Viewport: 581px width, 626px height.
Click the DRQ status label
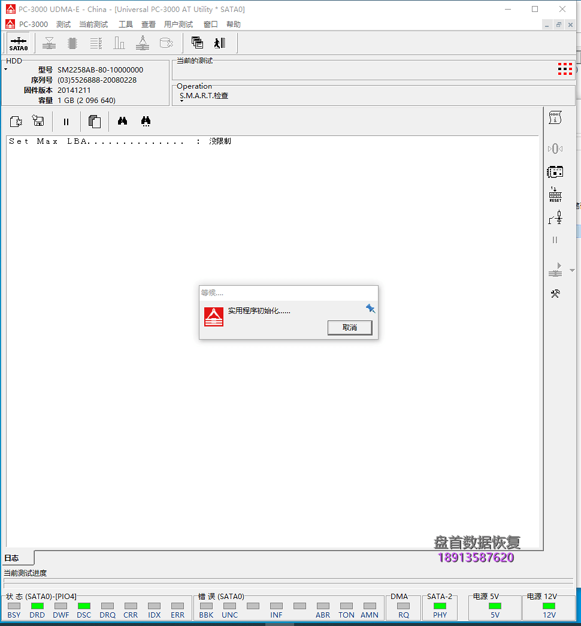point(107,615)
